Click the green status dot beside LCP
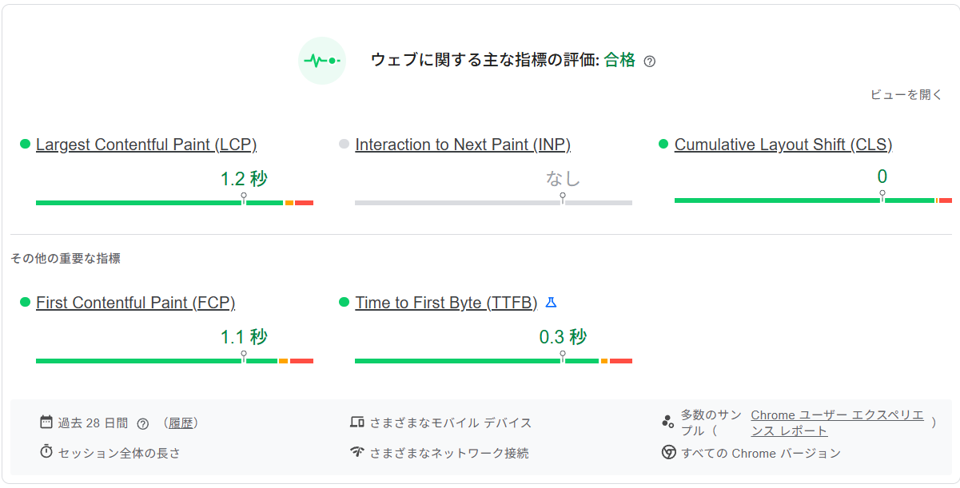Image resolution: width=960 pixels, height=488 pixels. tap(26, 144)
